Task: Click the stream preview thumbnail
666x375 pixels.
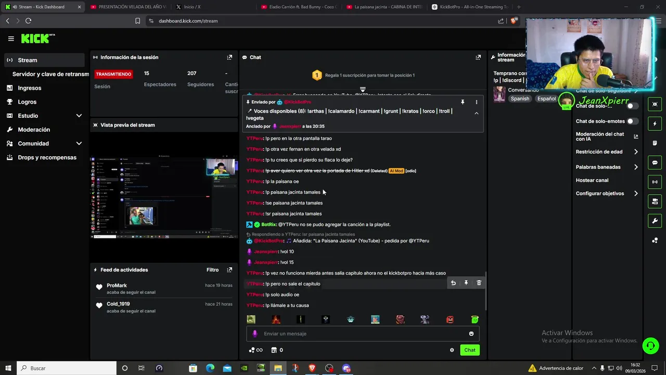Action: [164, 197]
